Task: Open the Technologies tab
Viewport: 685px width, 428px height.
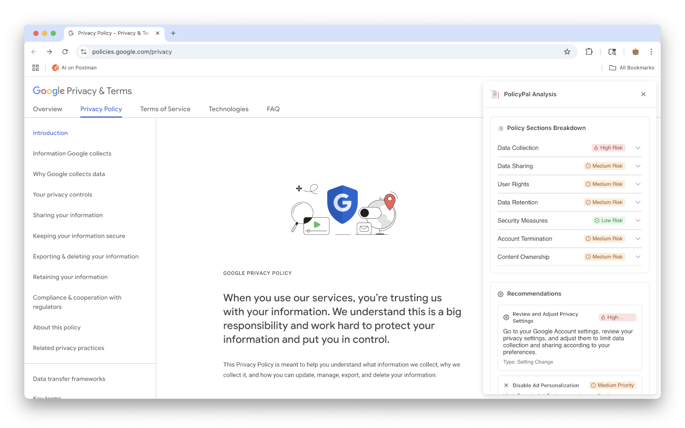Action: coord(229,109)
